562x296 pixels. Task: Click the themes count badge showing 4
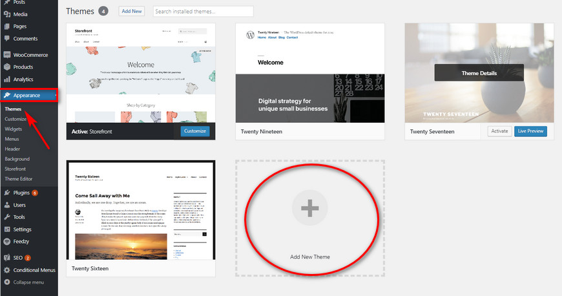[x=103, y=11]
